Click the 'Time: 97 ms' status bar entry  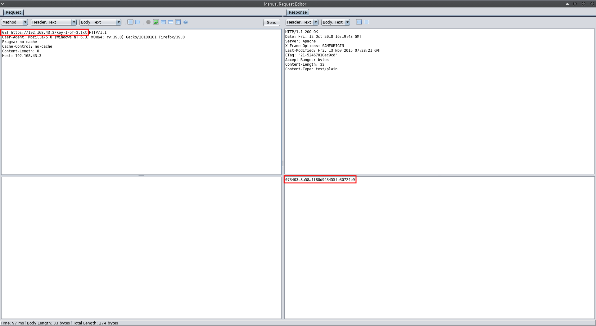pyautogui.click(x=12, y=323)
